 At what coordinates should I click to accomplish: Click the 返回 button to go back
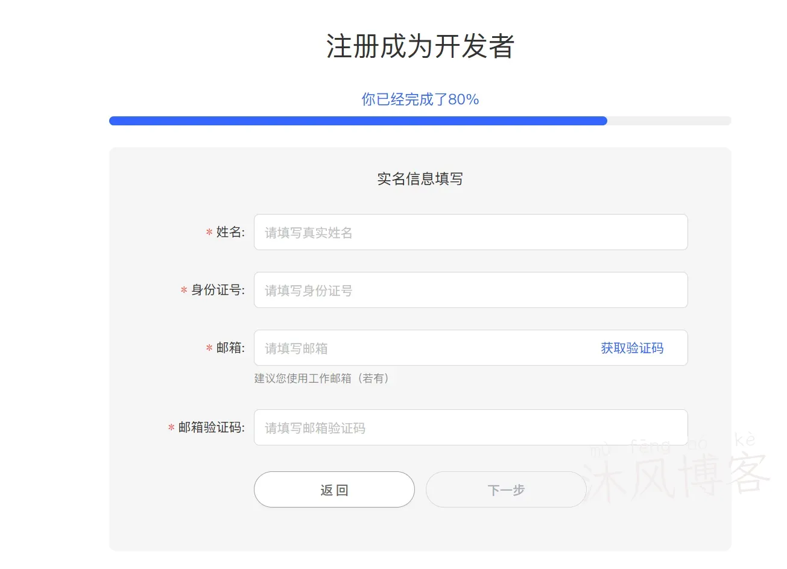click(334, 489)
